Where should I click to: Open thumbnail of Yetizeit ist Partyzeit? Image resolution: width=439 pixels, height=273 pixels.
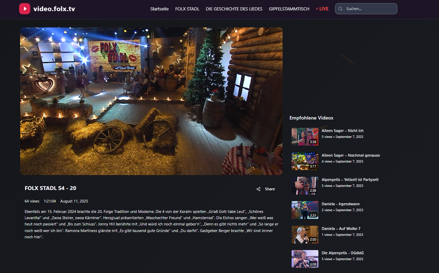pyautogui.click(x=305, y=185)
